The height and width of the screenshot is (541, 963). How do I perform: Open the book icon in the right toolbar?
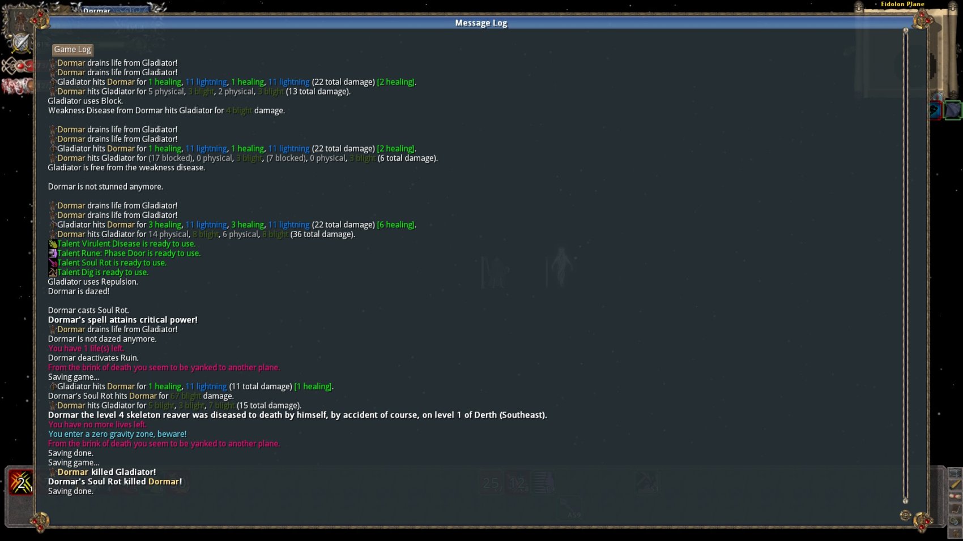click(x=955, y=509)
